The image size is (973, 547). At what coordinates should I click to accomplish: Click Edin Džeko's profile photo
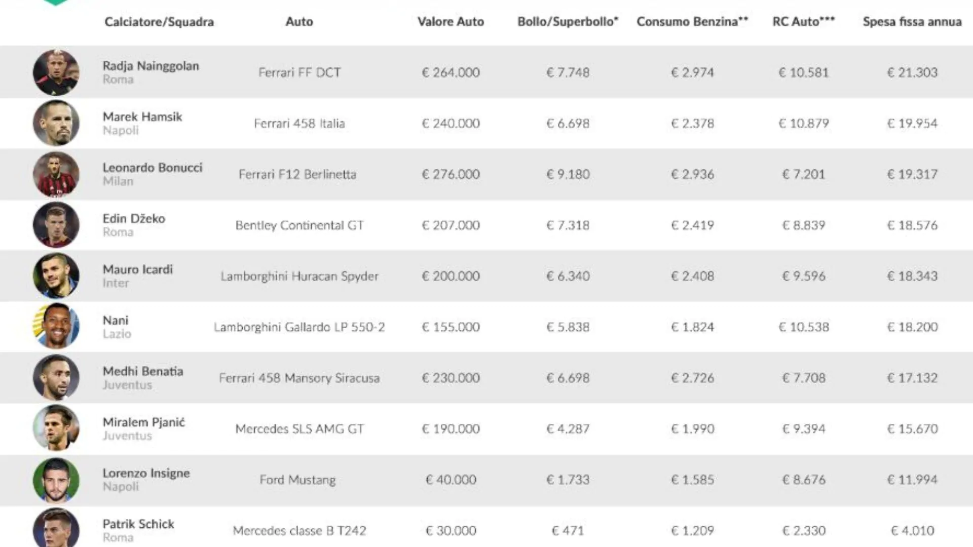click(56, 225)
